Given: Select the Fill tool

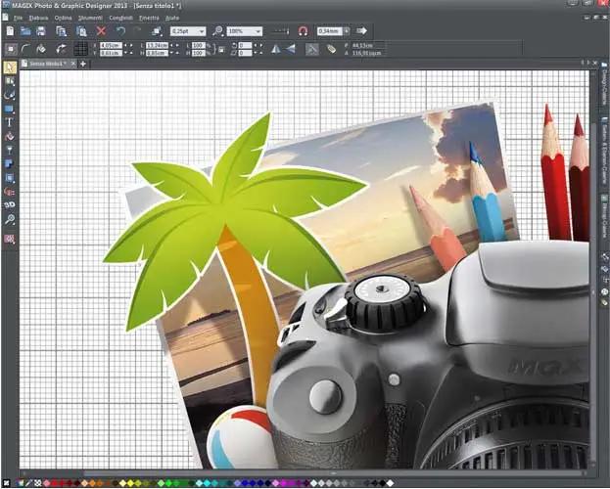Looking at the screenshot, I should pyautogui.click(x=10, y=137).
